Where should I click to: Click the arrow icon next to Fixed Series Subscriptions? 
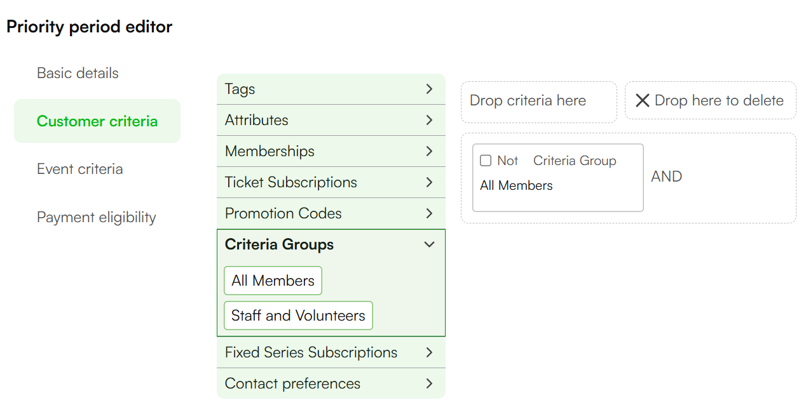pos(429,352)
